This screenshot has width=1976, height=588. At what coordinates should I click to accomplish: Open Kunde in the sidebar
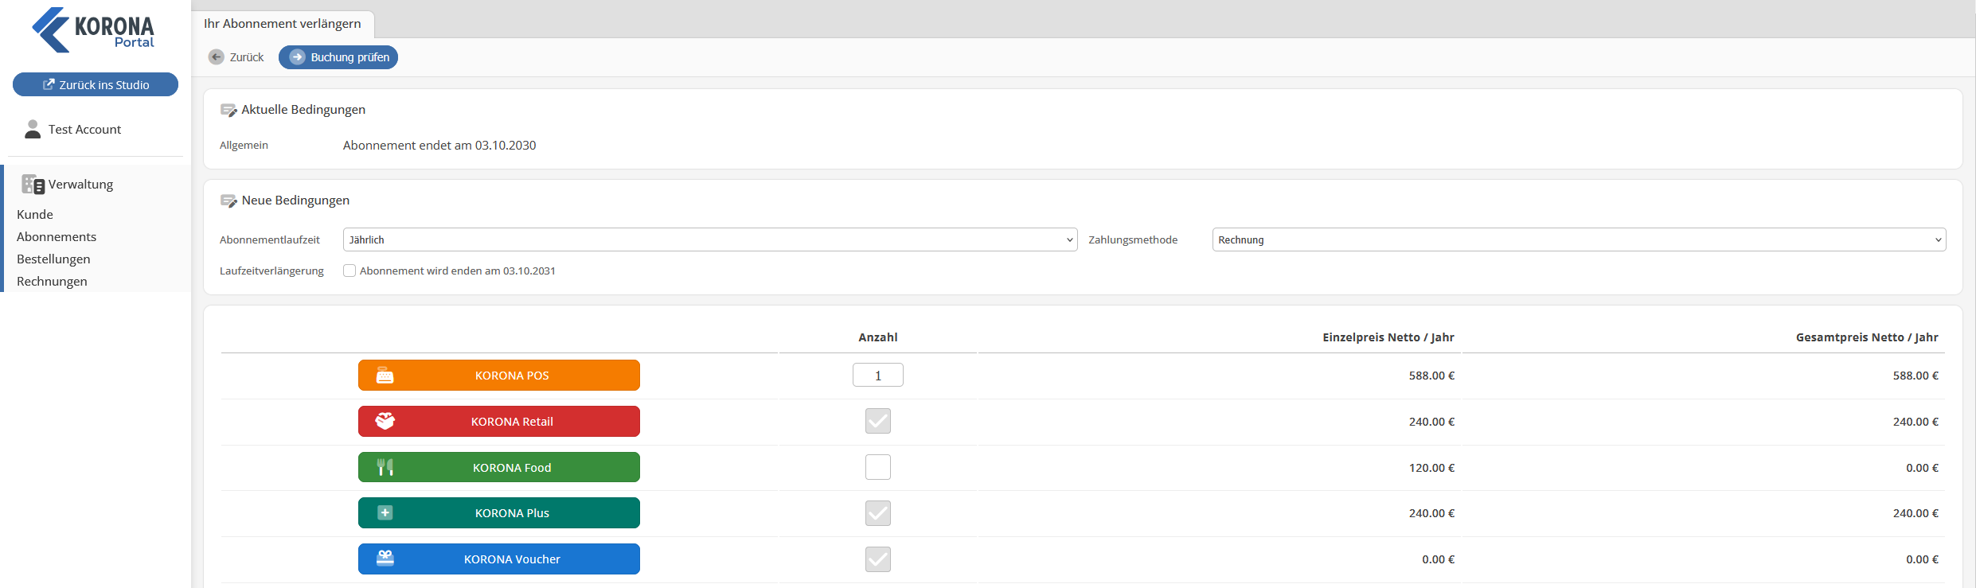coord(35,215)
